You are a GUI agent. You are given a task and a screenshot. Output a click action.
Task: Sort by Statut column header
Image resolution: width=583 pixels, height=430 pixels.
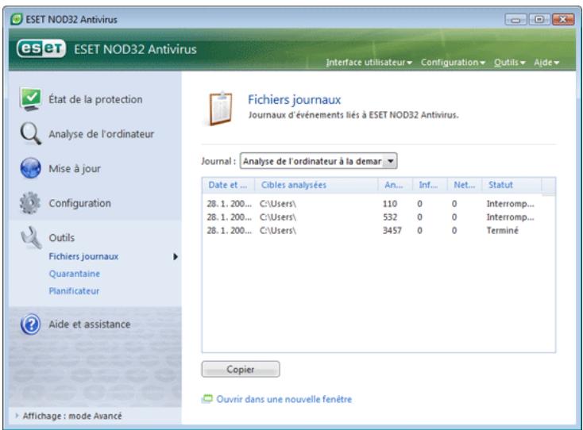[x=512, y=185]
